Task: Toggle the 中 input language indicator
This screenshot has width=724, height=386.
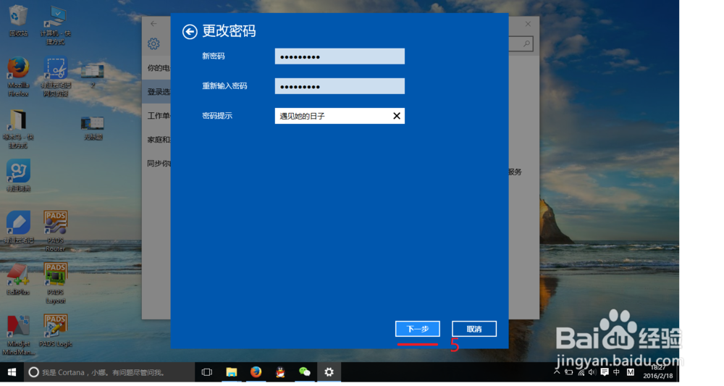Action: (x=616, y=372)
